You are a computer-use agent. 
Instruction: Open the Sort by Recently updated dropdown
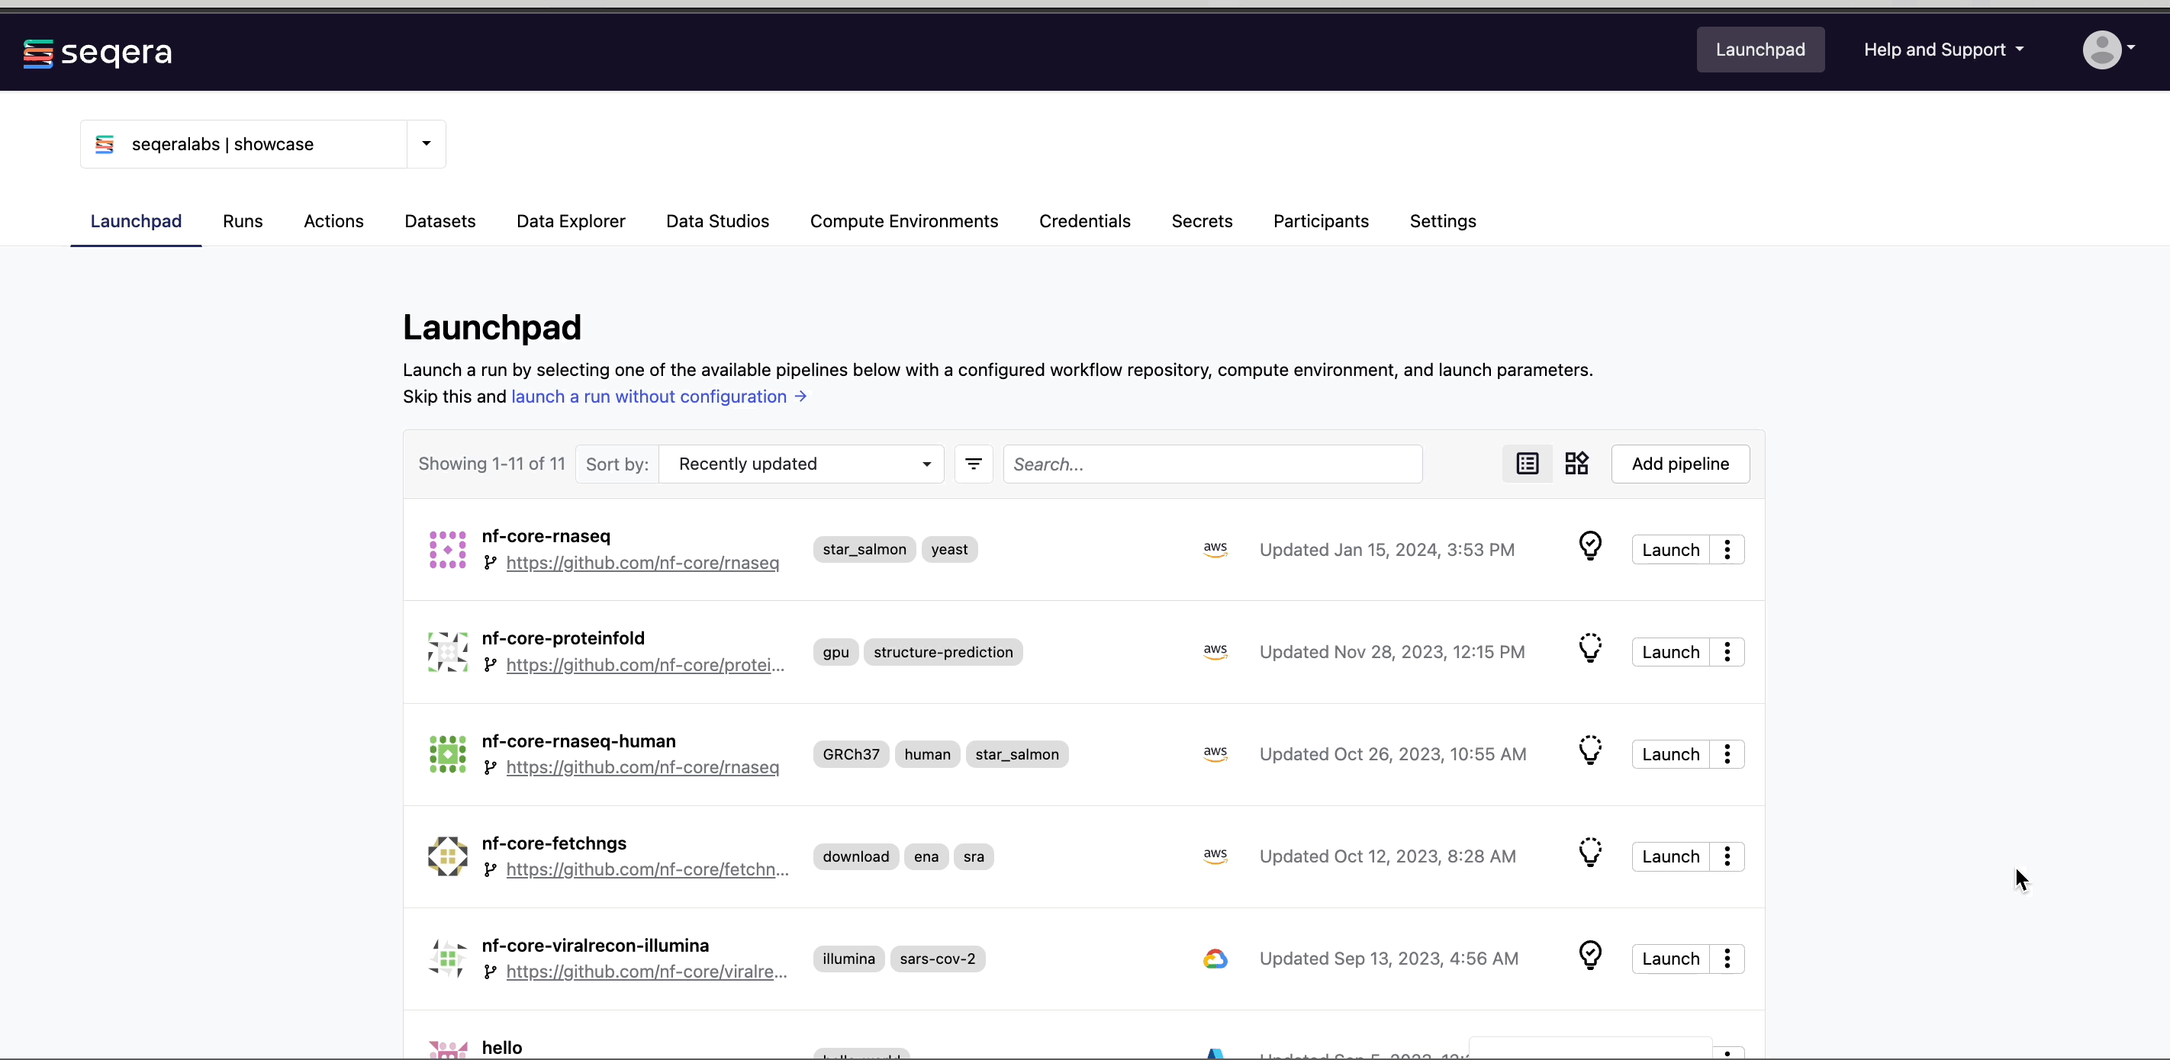801,464
